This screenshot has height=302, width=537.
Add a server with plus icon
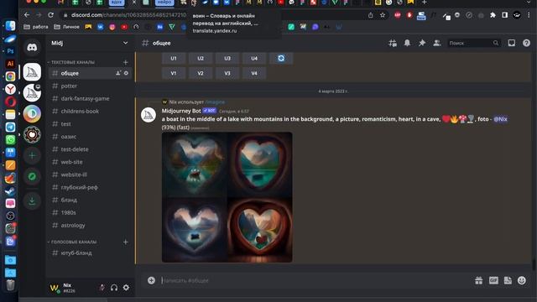point(32,155)
